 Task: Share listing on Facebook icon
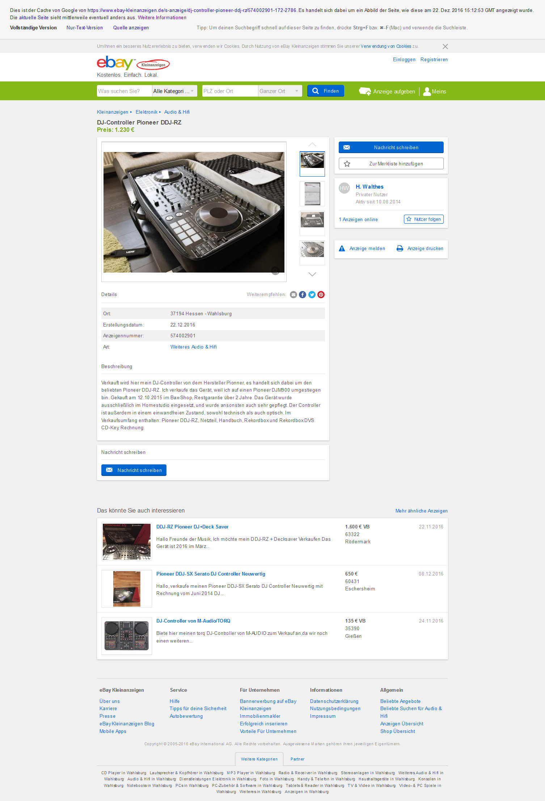(303, 295)
